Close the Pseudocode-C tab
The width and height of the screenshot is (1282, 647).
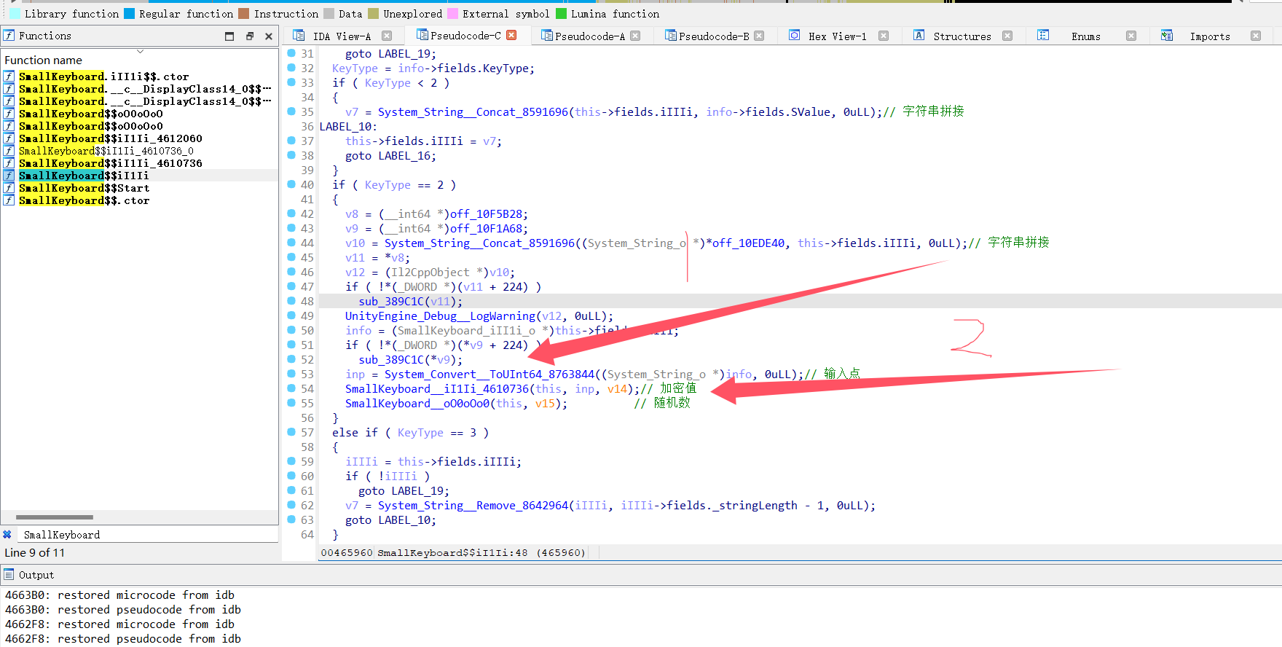512,35
